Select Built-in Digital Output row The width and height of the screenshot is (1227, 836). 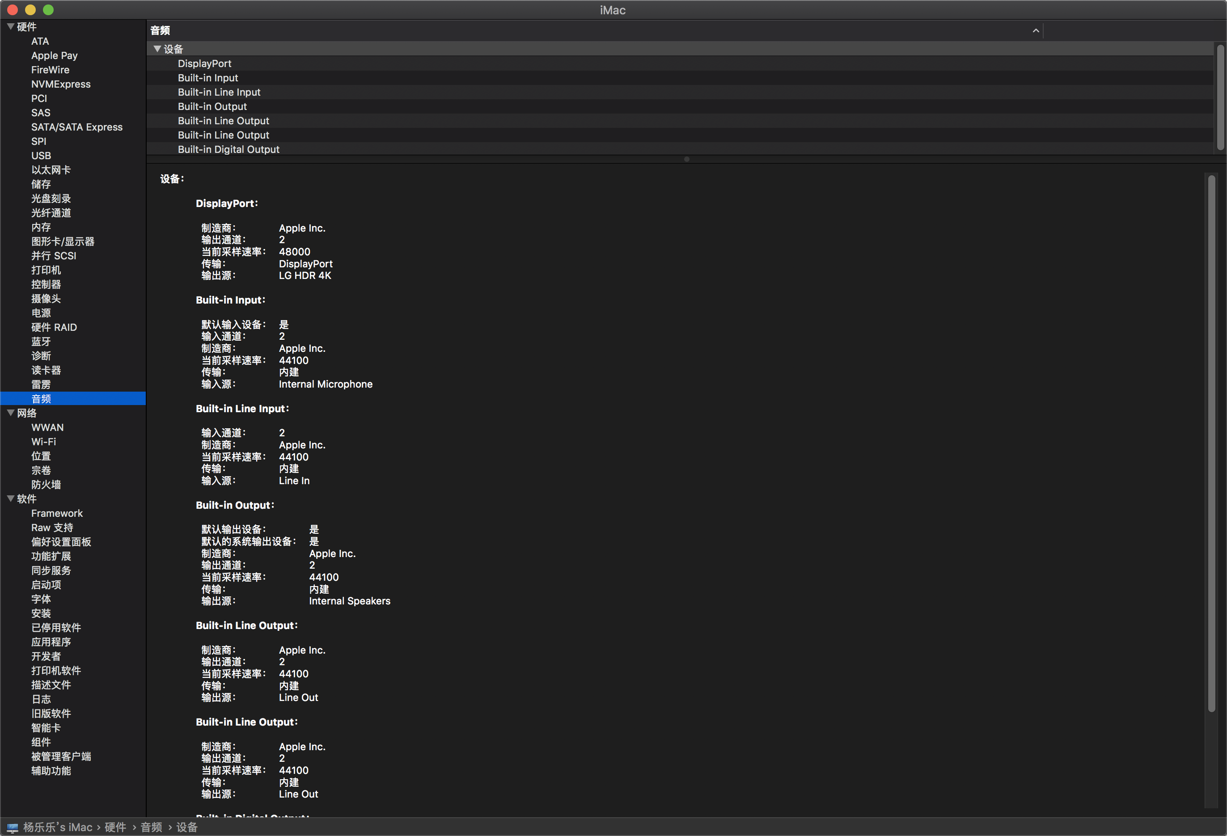[228, 149]
